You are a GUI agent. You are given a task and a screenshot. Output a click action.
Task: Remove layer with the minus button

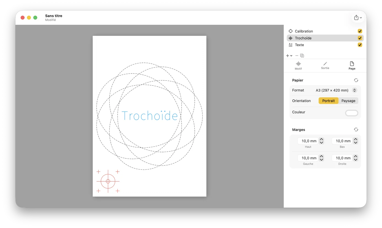pos(297,56)
